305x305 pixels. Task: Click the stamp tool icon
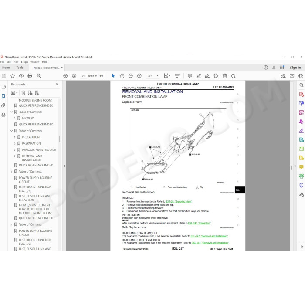pos(216,76)
